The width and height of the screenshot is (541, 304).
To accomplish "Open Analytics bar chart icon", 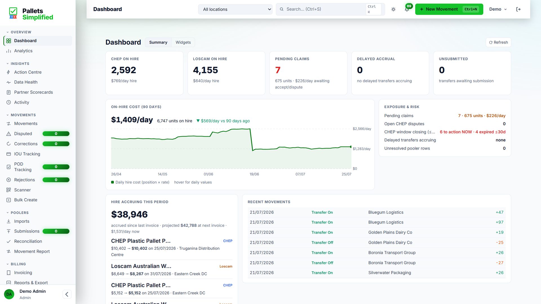I will (x=8, y=51).
